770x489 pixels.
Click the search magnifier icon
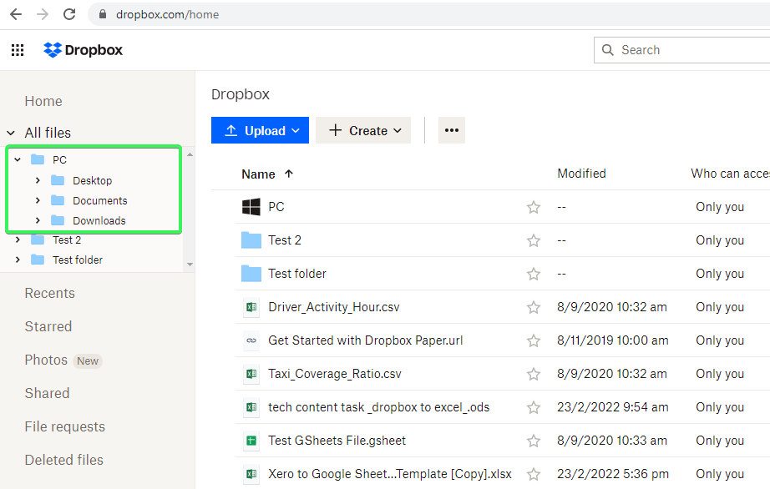coord(607,50)
